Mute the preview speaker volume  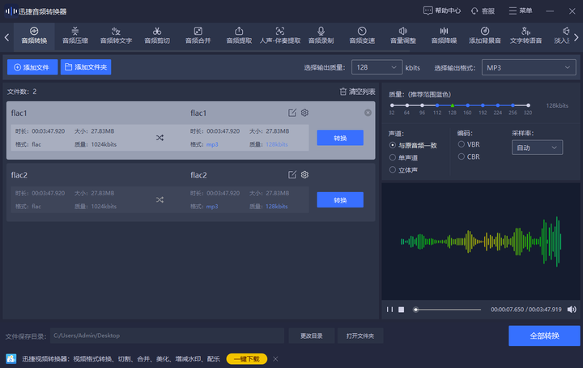click(x=572, y=310)
